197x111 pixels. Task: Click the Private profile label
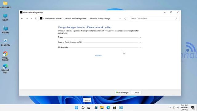(61, 37)
